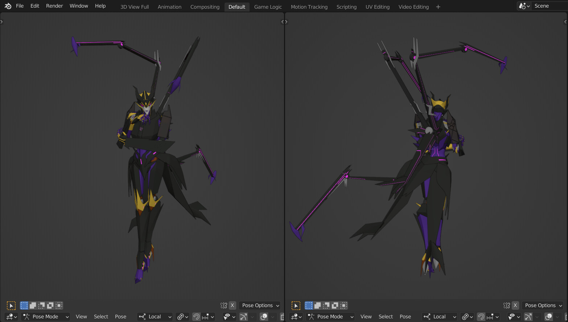Screen dimensions: 568x322
Task: Click the Select menu in the right viewport
Action: tap(386, 317)
